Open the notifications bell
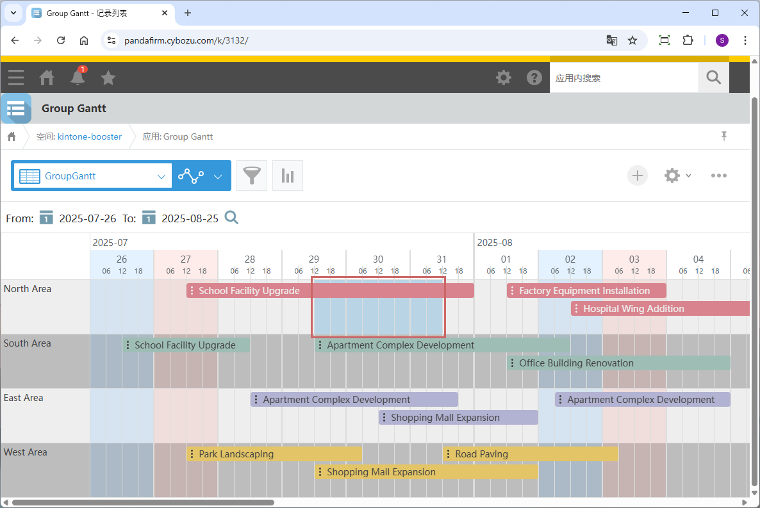 (x=78, y=78)
